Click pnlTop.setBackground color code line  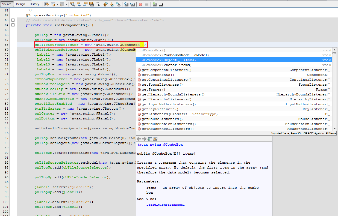click(x=85, y=138)
